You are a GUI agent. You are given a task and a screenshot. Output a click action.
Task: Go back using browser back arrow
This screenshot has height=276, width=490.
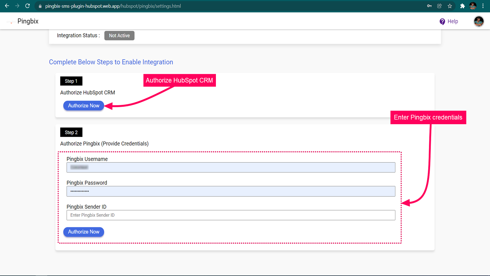tap(7, 6)
